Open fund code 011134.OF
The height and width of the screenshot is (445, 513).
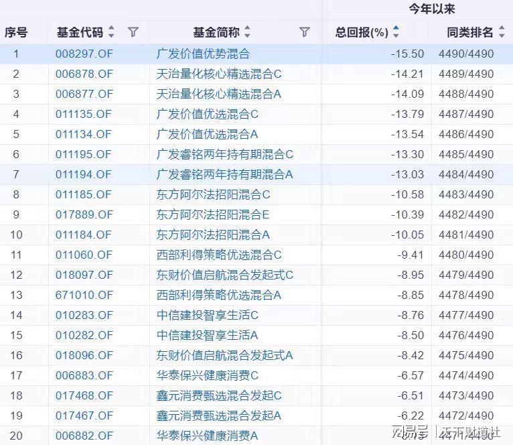[84, 134]
